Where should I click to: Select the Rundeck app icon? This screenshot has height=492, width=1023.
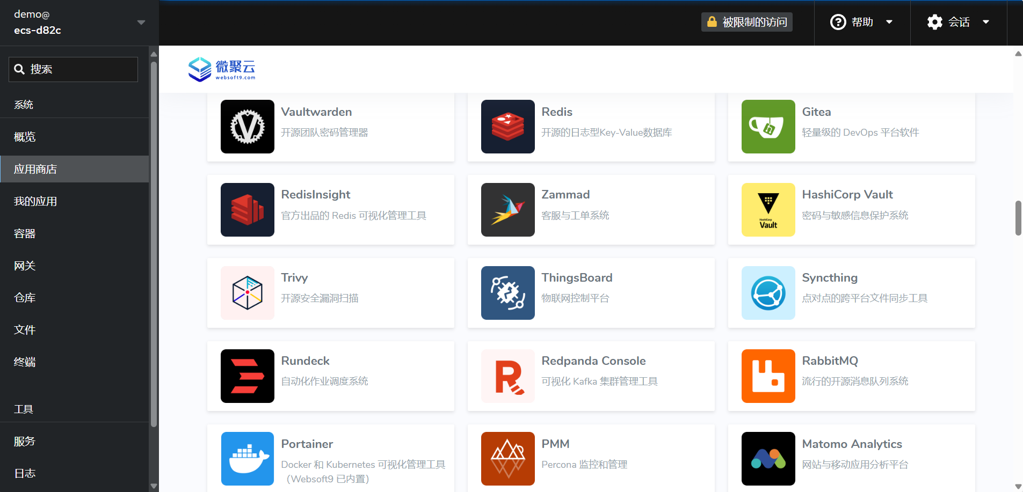pos(248,376)
